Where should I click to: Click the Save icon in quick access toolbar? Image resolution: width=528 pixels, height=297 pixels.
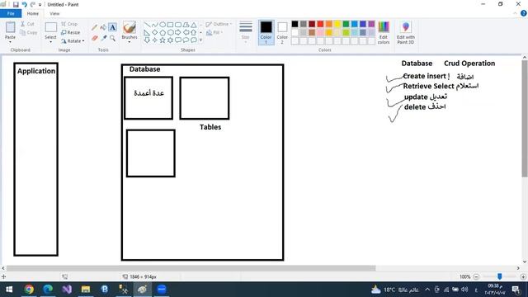[16, 4]
